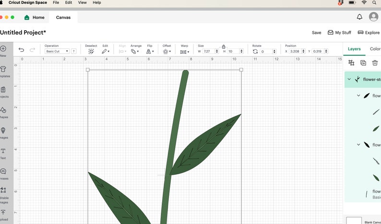Open notifications bell
This screenshot has width=381, height=224.
[359, 17]
